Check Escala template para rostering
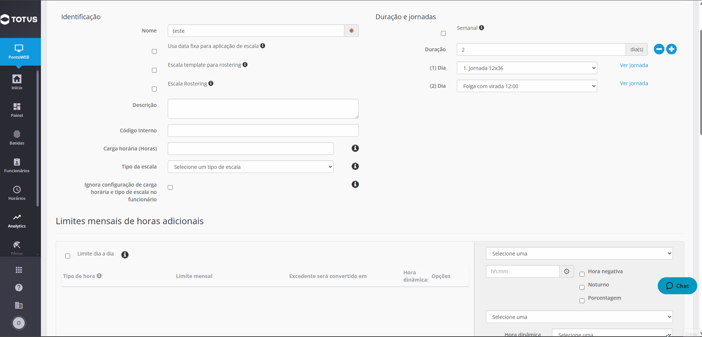The height and width of the screenshot is (337, 702). pos(154,70)
